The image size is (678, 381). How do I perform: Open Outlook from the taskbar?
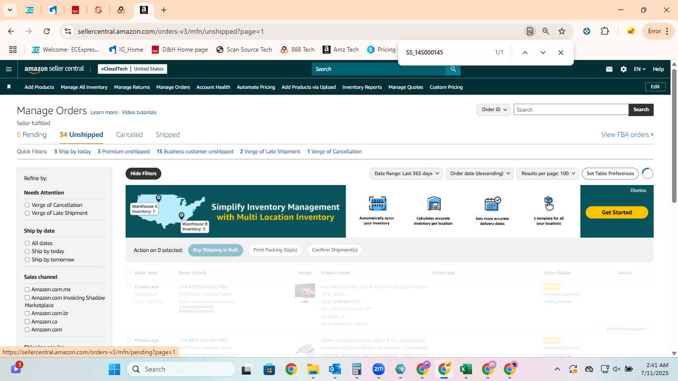coord(335,369)
